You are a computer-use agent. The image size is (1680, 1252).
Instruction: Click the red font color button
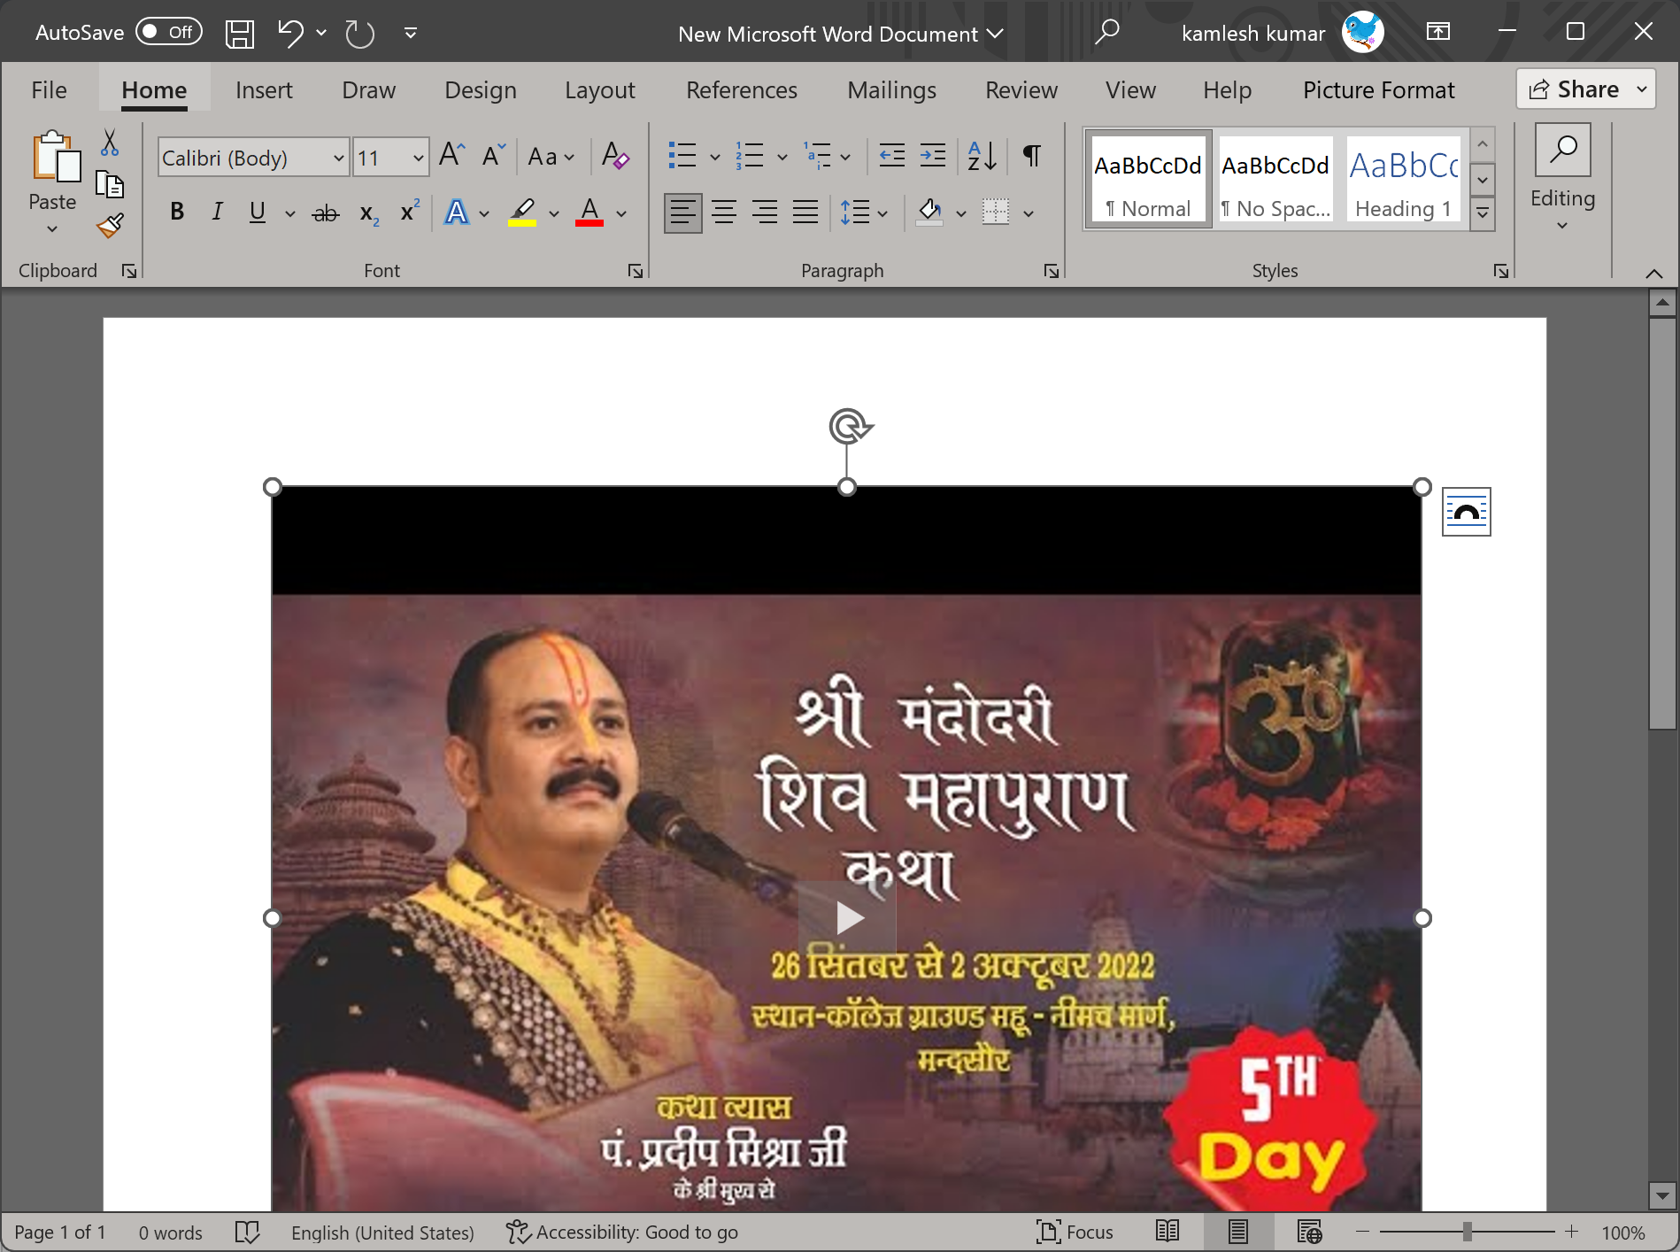pyautogui.click(x=590, y=213)
